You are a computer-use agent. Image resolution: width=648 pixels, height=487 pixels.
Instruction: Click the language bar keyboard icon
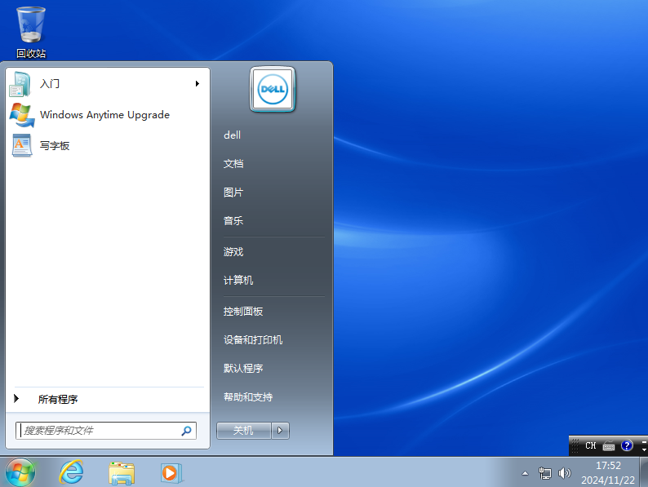point(609,446)
